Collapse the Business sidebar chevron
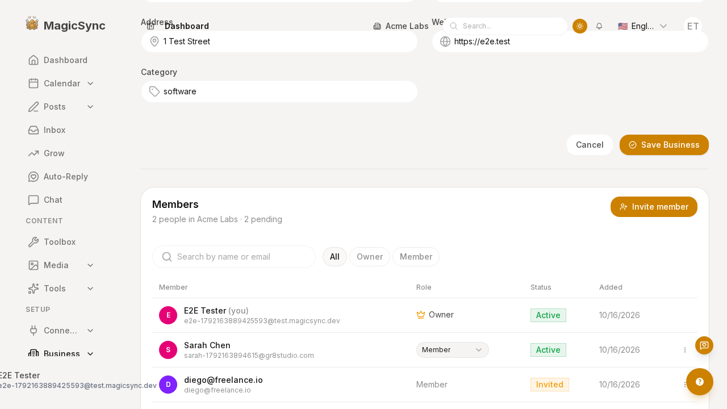The height and width of the screenshot is (409, 727). pos(90,354)
